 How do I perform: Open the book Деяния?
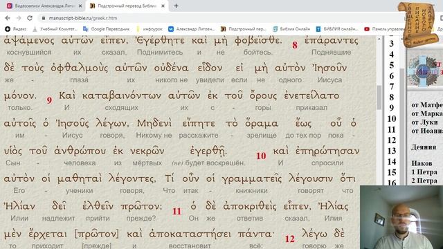pos(424,147)
